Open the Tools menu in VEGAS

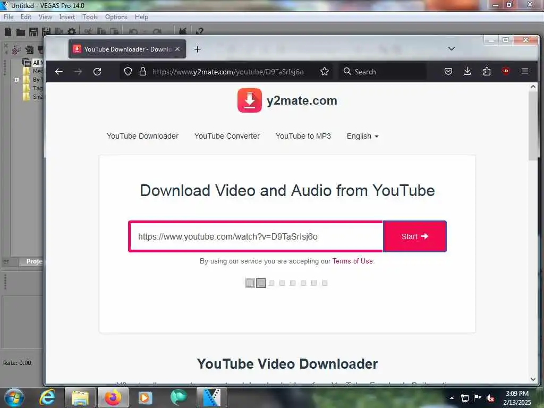pos(90,17)
